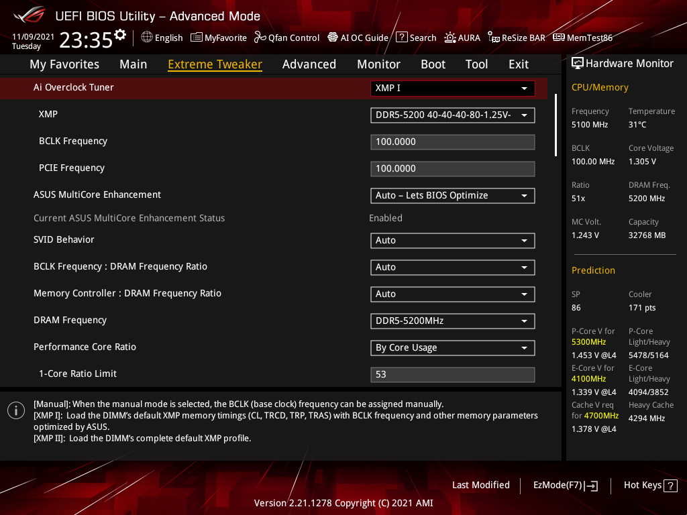Select the DRAM Frequency label
The height and width of the screenshot is (515, 687).
[70, 321]
